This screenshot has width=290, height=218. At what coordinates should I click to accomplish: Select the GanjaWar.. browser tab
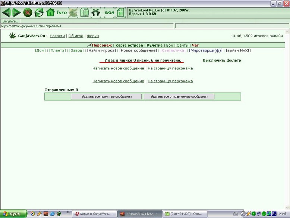pyautogui.click(x=10, y=21)
